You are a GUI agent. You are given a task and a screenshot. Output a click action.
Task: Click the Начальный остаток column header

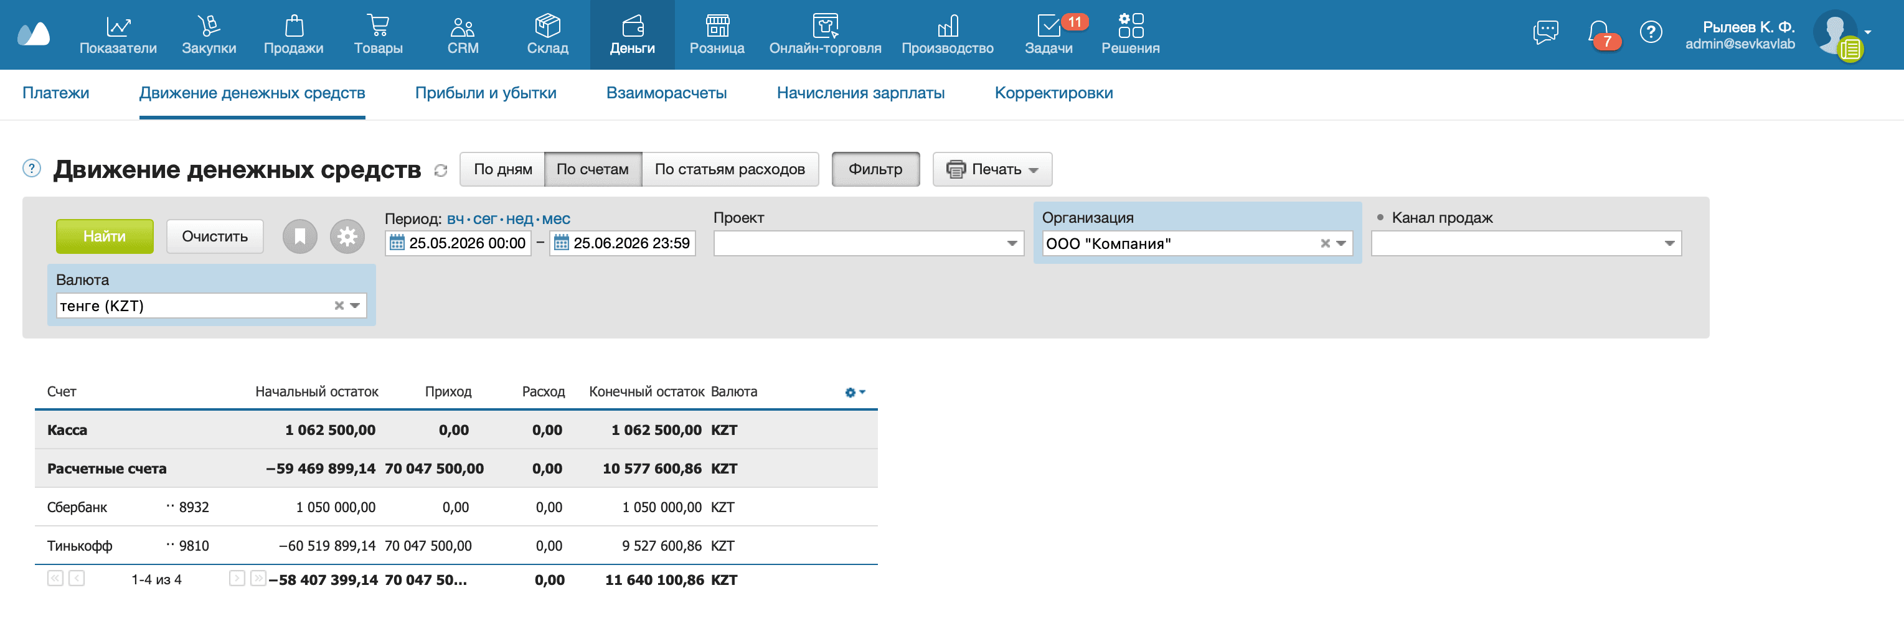coord(317,391)
